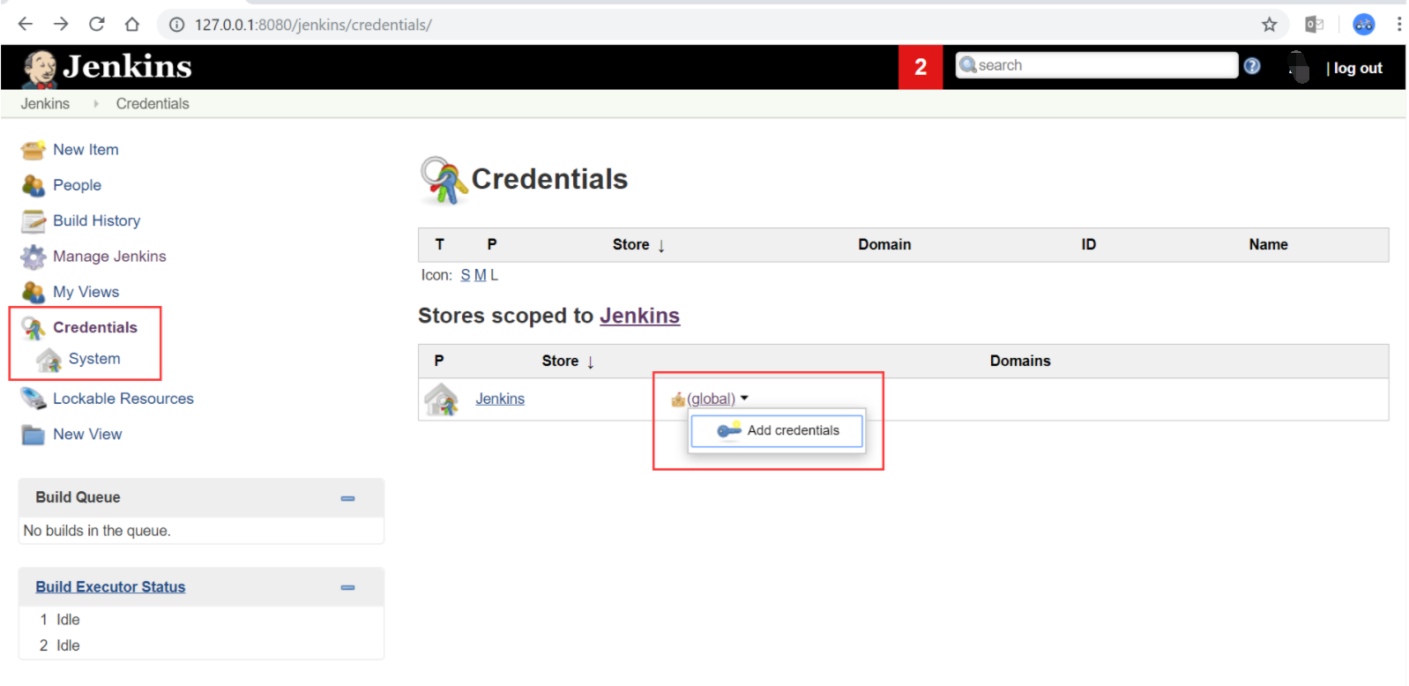Expand breadcrumb arrow between Jenkins and Credentials
Image resolution: width=1409 pixels, height=686 pixels.
96,104
